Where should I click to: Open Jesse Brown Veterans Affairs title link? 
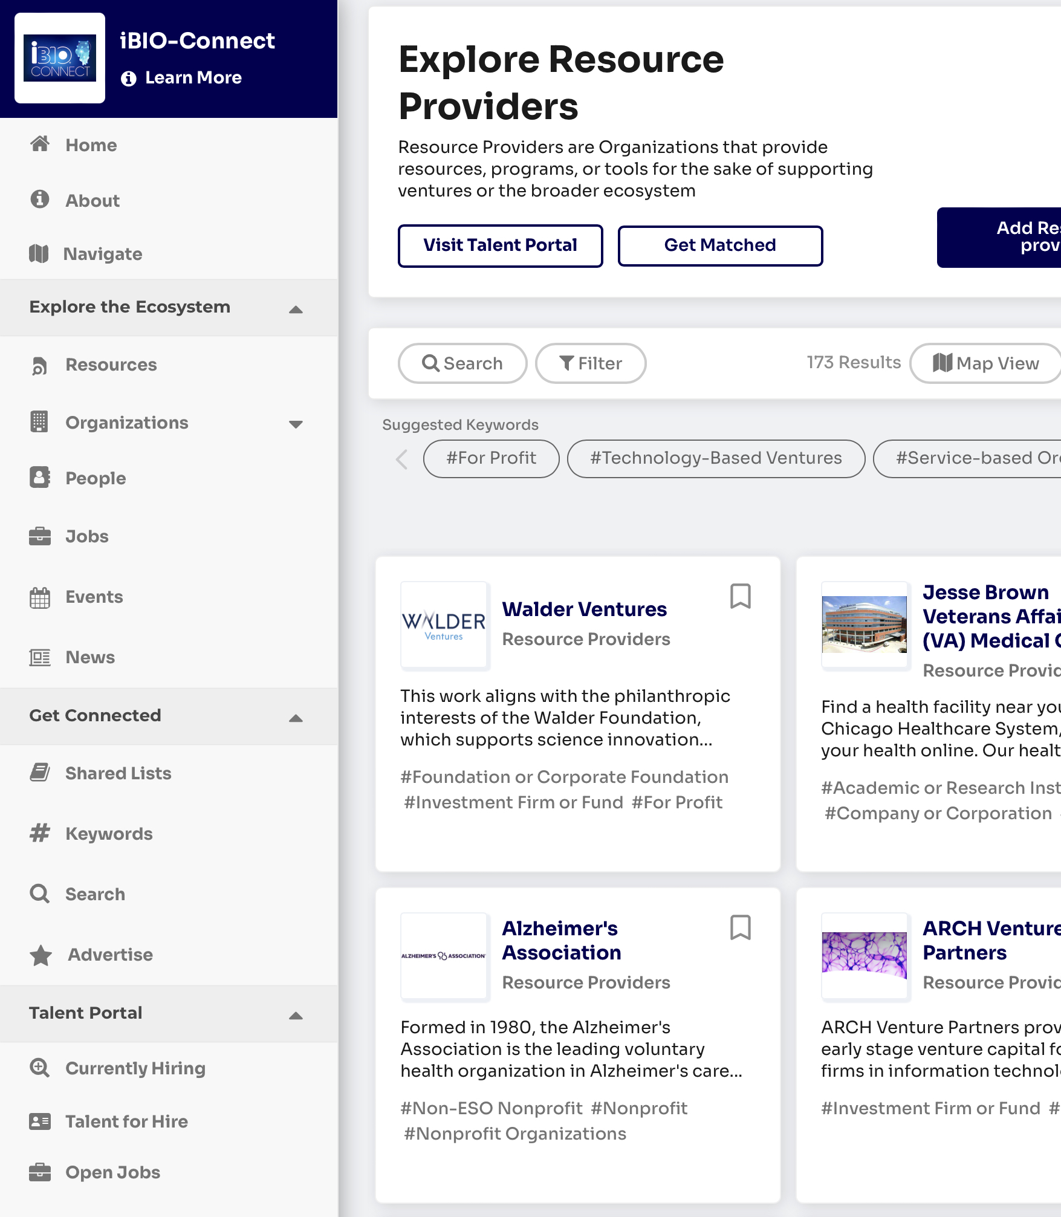992,617
